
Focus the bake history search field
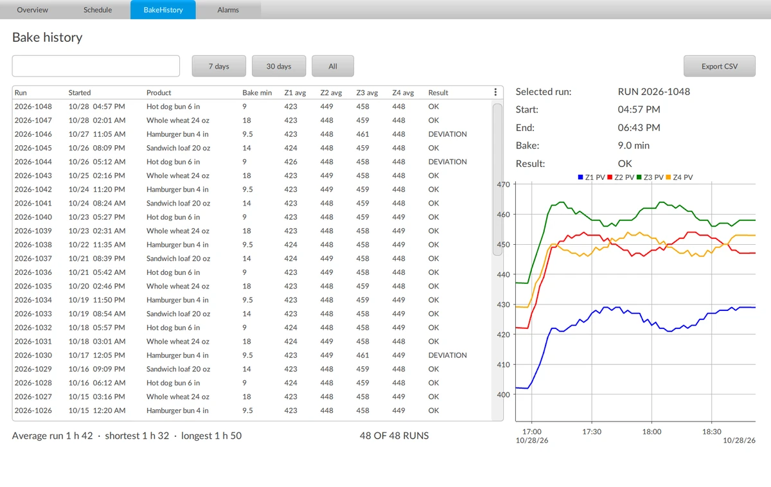pos(96,66)
